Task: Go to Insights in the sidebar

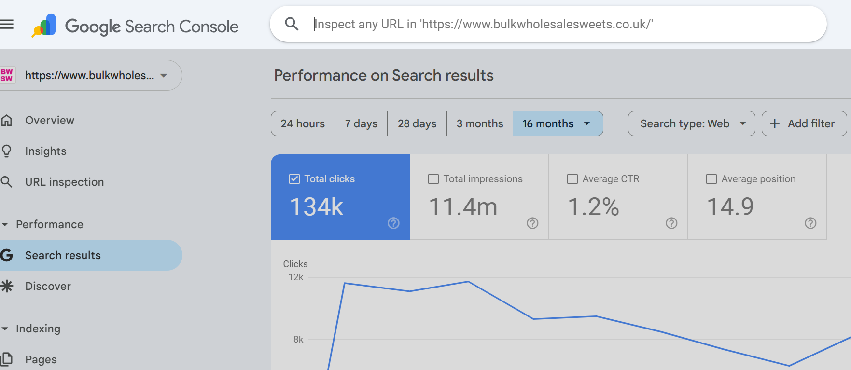Action: pyautogui.click(x=45, y=151)
